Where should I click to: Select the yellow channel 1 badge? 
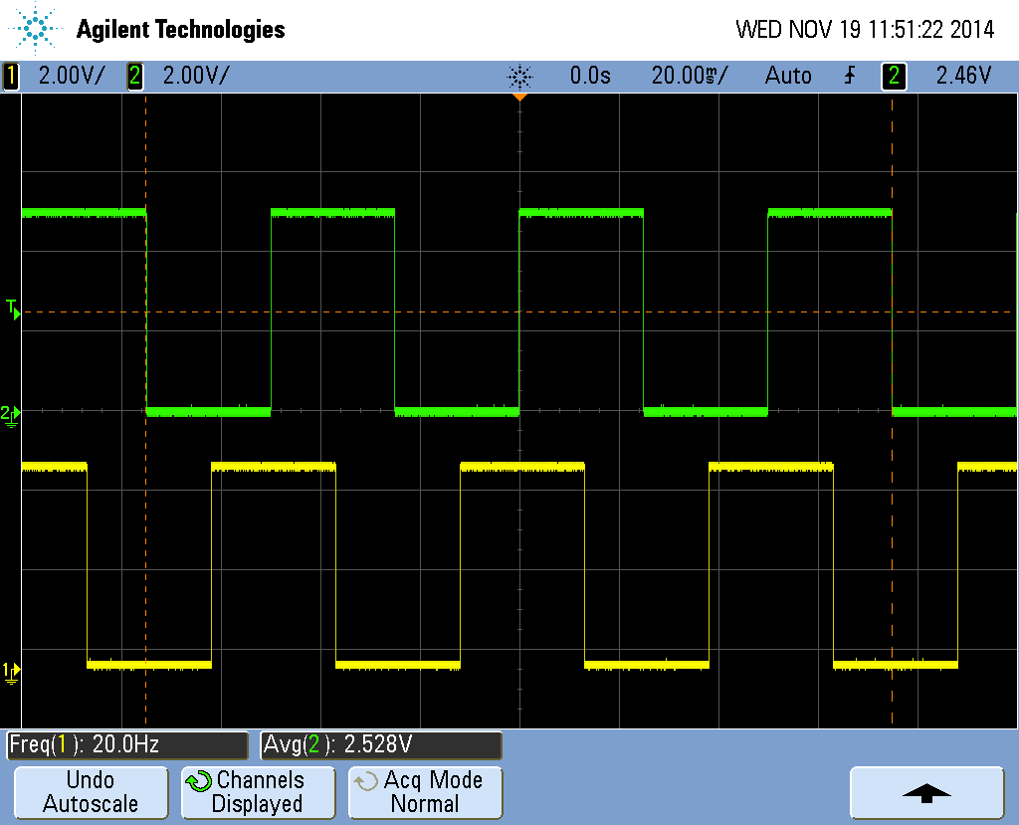click(11, 76)
